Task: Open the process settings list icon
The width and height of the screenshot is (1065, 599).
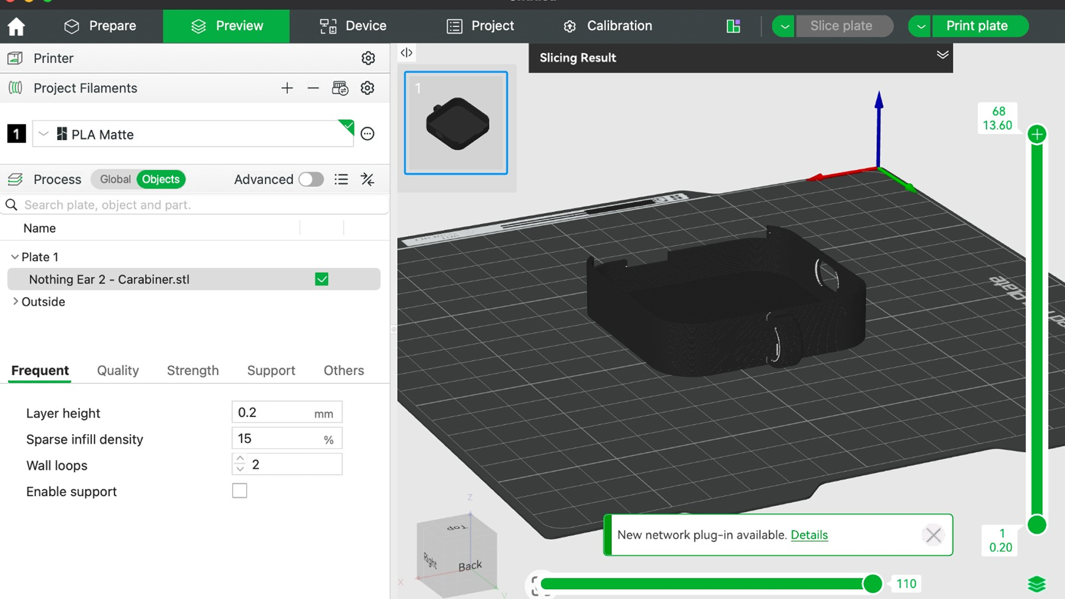Action: (x=341, y=179)
